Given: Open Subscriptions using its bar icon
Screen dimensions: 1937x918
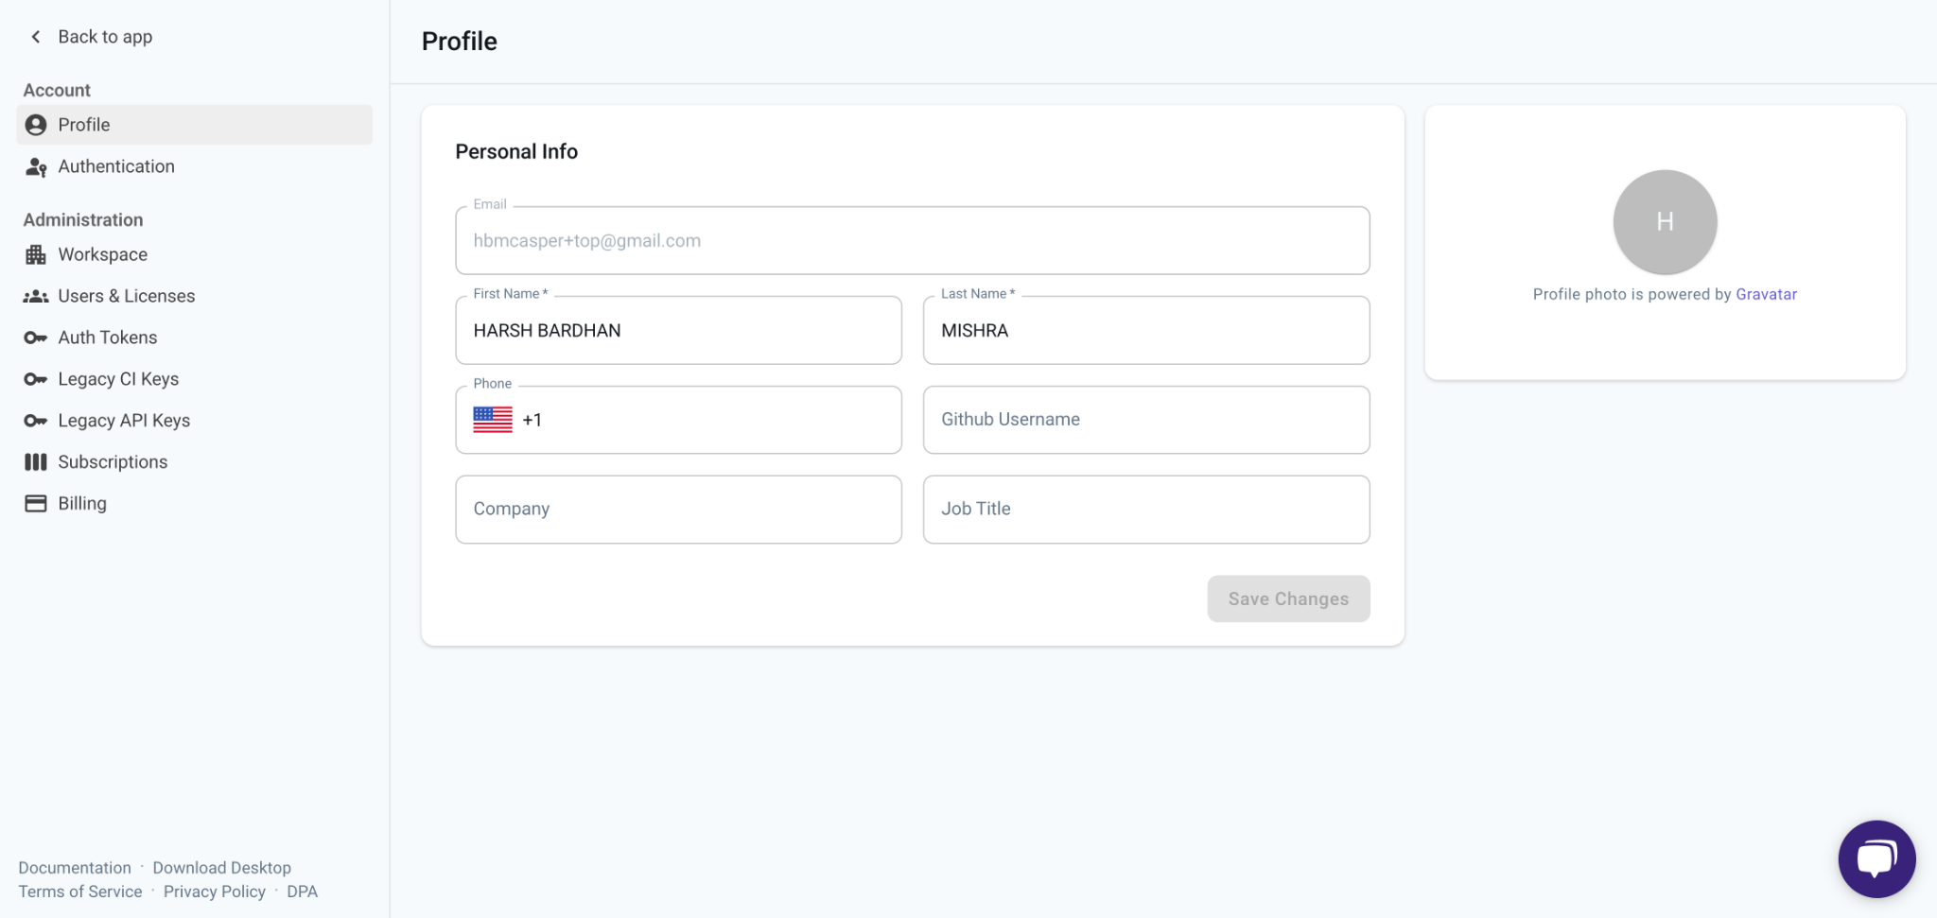Looking at the screenshot, I should click(x=36, y=461).
